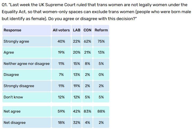Click the Reform column header
The image size is (192, 130).
click(101, 30)
